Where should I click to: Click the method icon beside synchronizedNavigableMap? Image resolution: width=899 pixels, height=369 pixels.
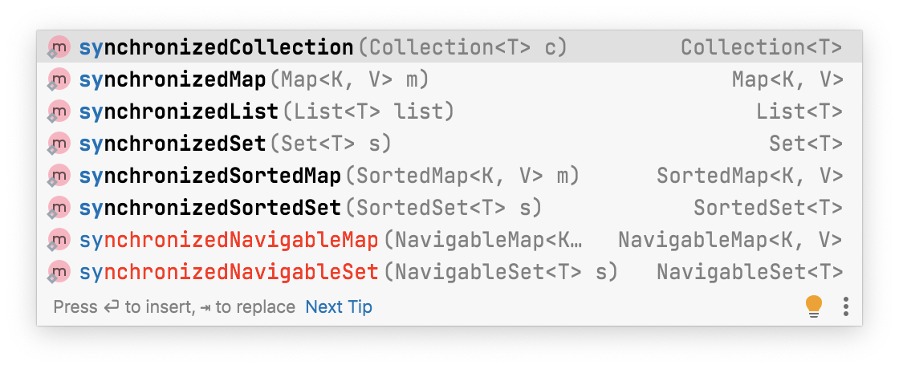click(x=59, y=240)
